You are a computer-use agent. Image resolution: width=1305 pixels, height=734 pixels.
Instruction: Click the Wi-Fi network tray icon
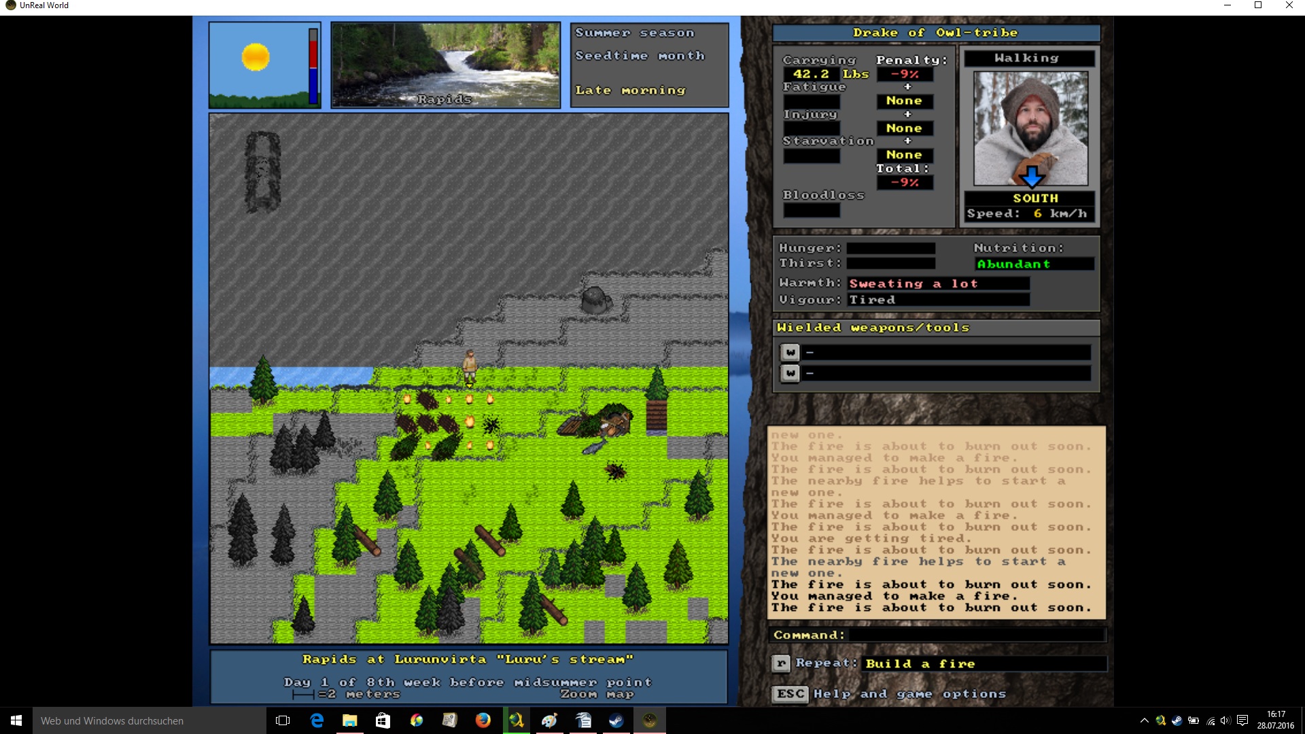pos(1211,720)
